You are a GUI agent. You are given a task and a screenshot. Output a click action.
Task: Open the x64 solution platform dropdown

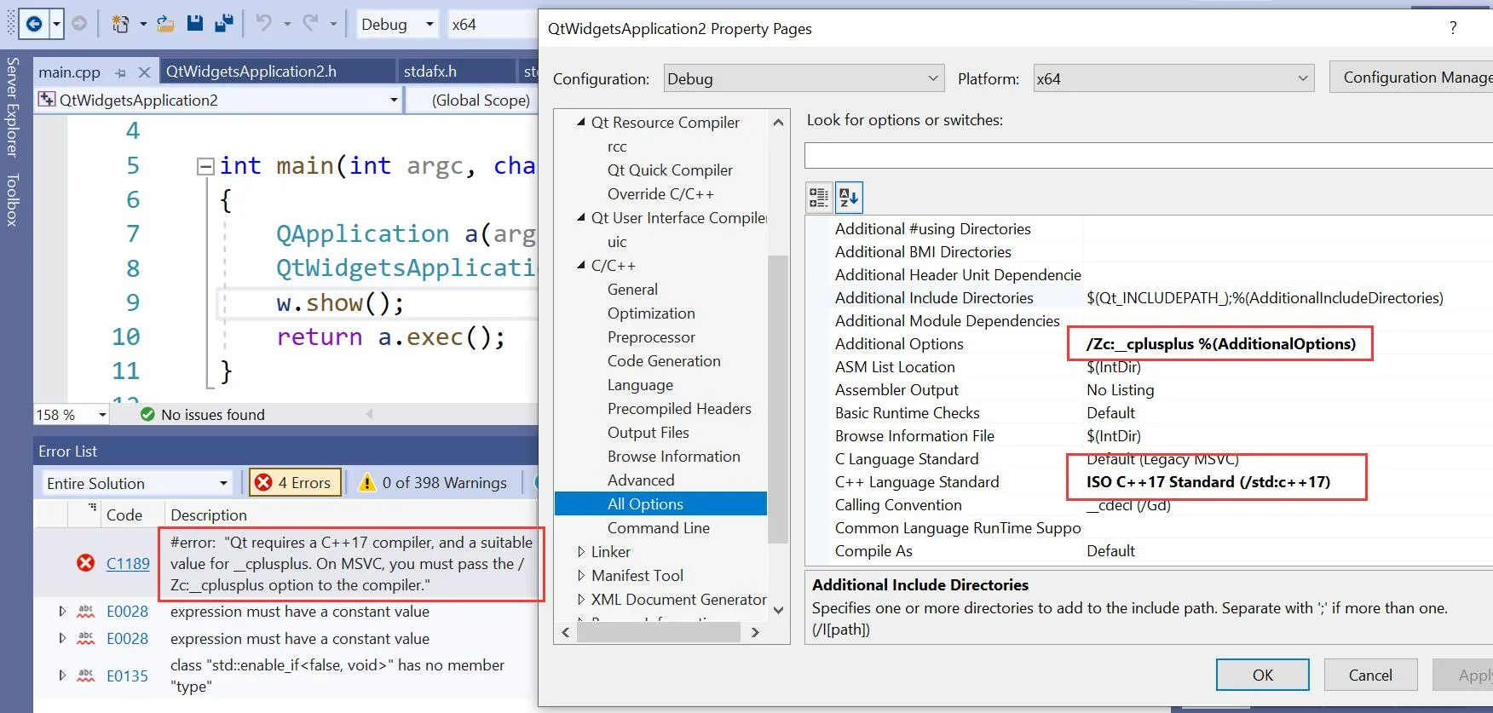[x=491, y=24]
